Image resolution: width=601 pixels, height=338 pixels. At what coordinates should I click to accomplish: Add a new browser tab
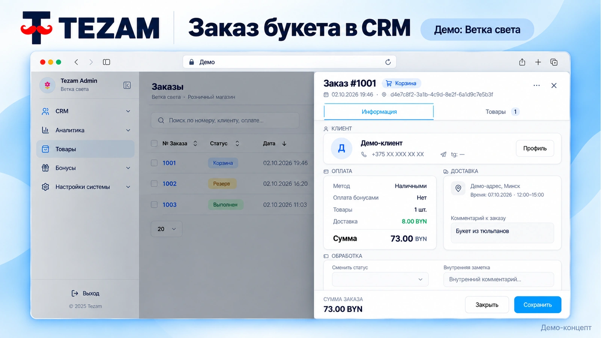[x=538, y=62]
